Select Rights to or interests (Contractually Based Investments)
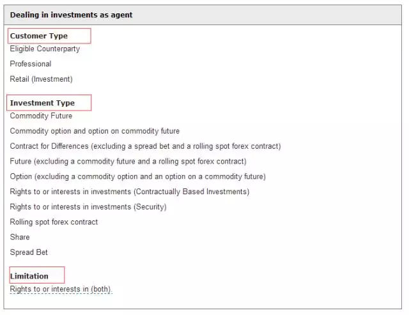Viewport: 409px width, 315px height. pos(130,192)
